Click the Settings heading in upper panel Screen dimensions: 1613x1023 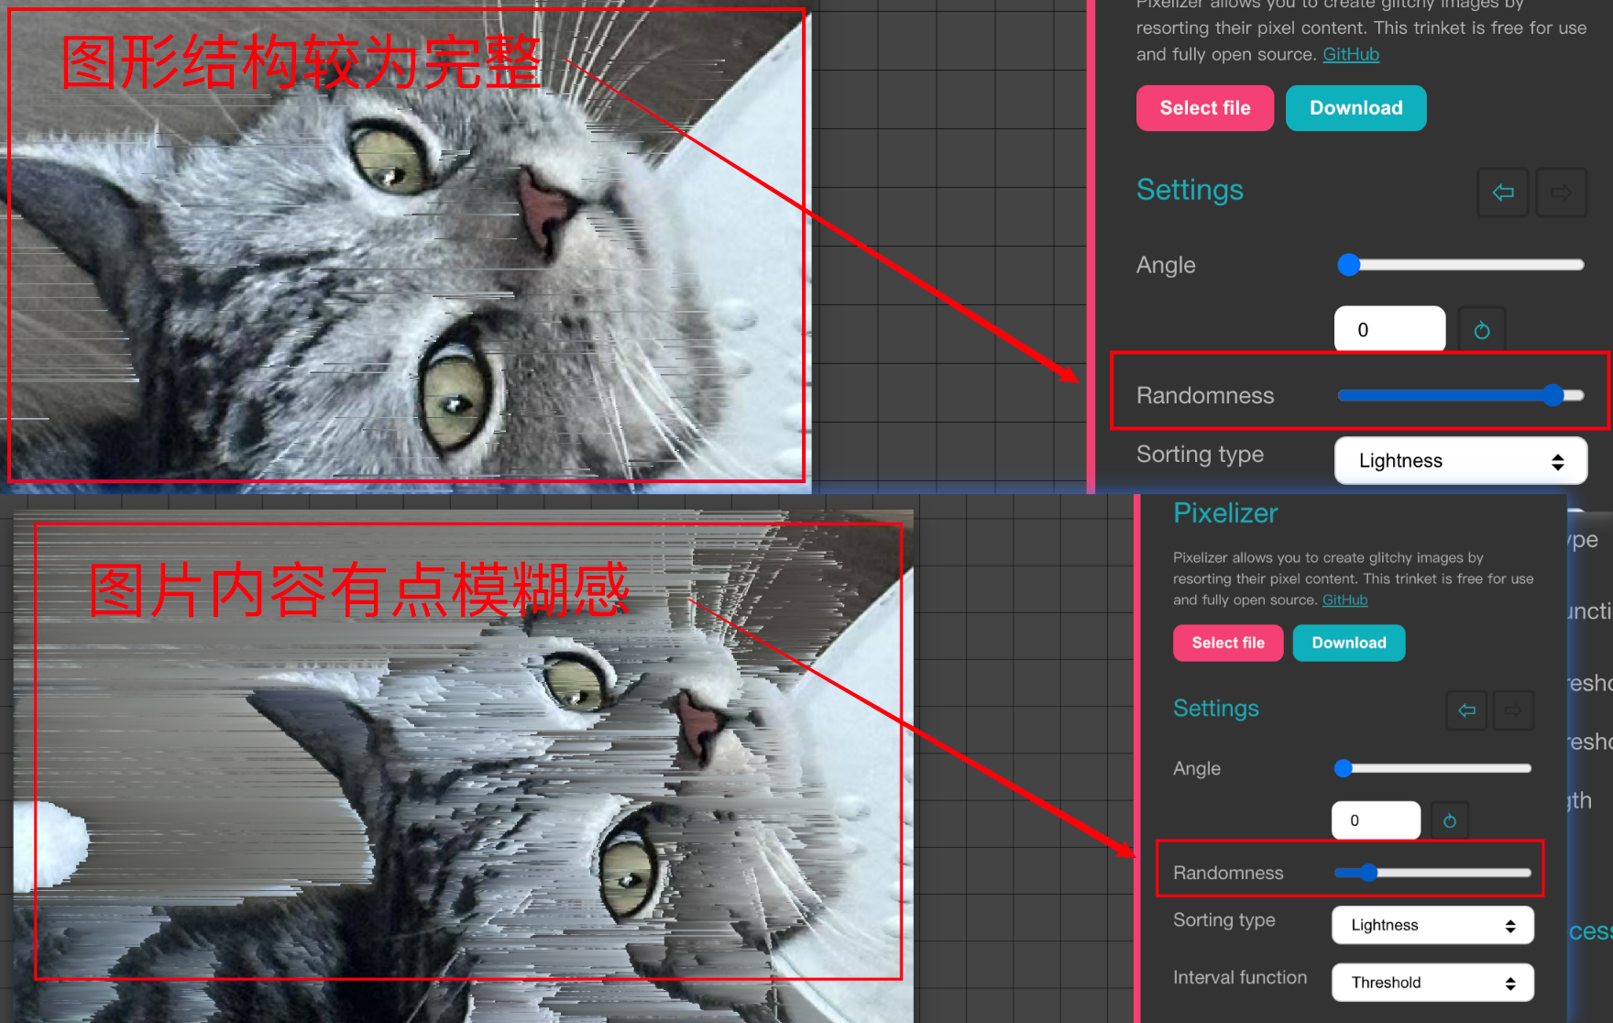point(1190,190)
